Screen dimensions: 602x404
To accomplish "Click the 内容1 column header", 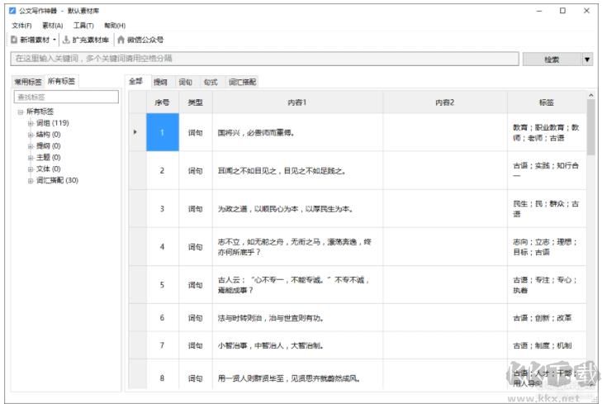I will coord(297,102).
